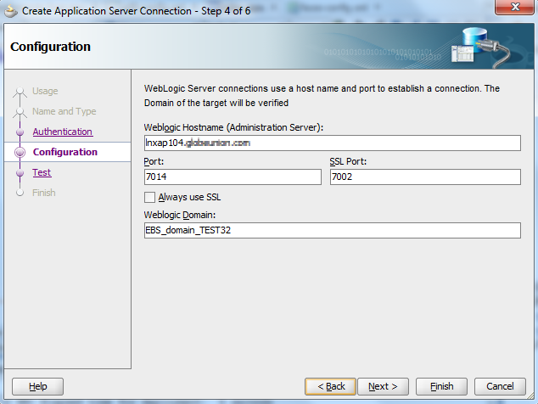
Task: Enable the Always use SSL checkbox
Action: 150,197
